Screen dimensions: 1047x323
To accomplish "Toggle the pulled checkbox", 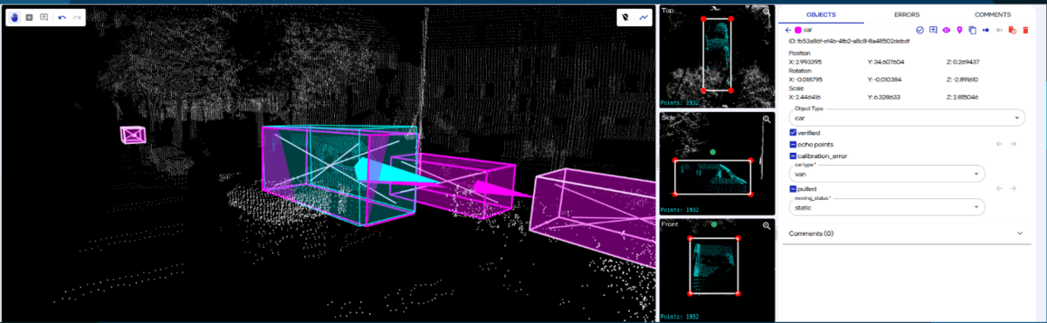I will point(792,189).
